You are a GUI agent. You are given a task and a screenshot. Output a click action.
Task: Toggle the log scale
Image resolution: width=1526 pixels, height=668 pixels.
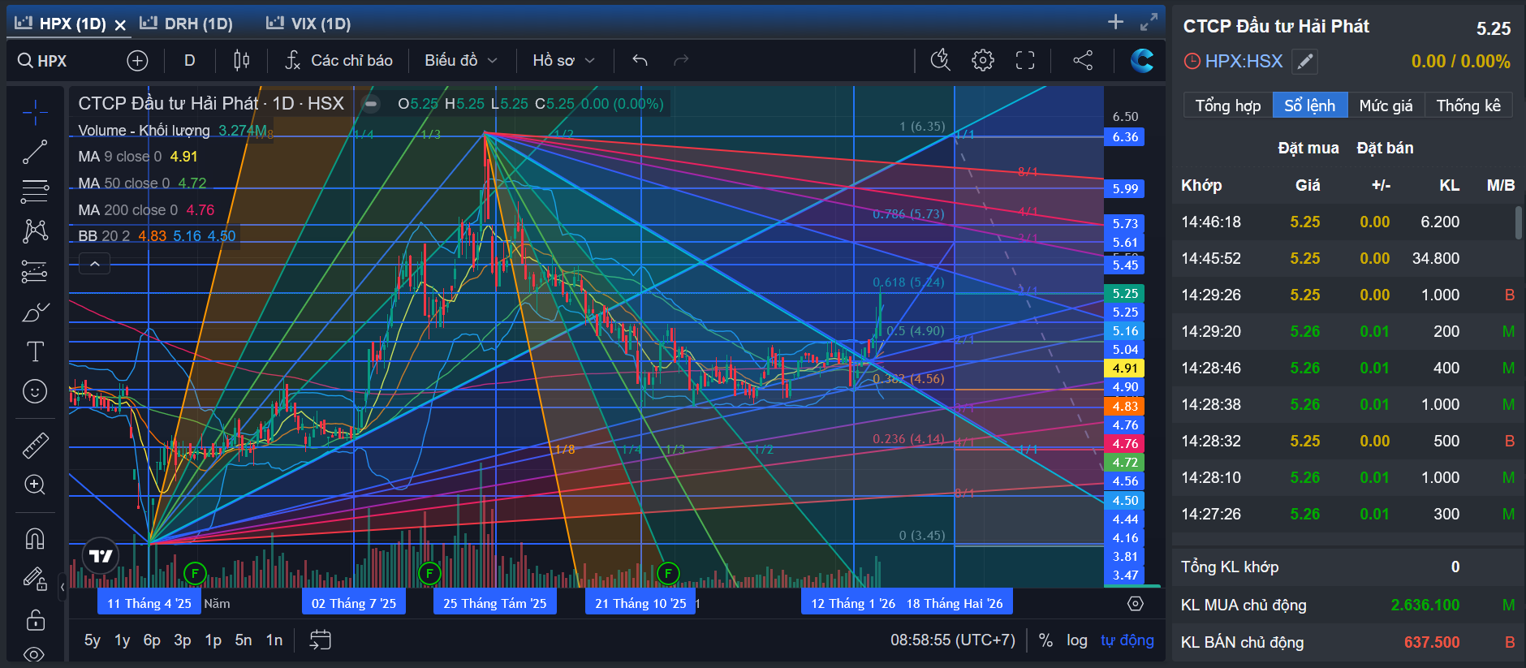(1077, 640)
